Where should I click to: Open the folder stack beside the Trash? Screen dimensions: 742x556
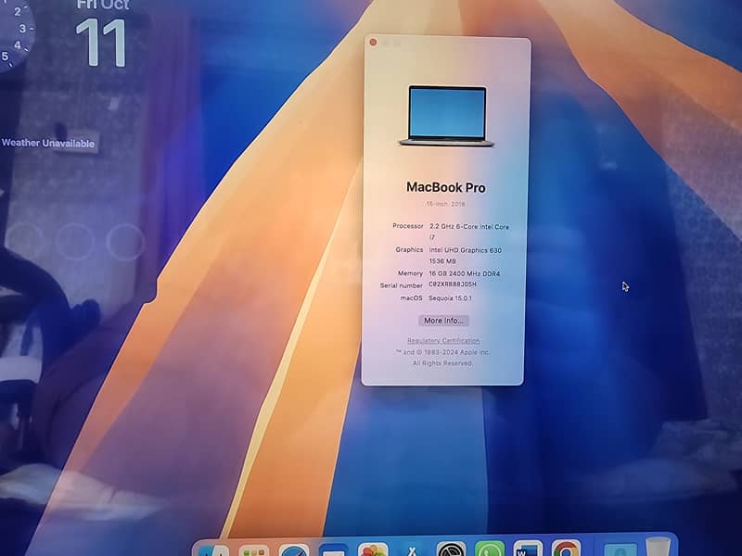tap(620, 549)
